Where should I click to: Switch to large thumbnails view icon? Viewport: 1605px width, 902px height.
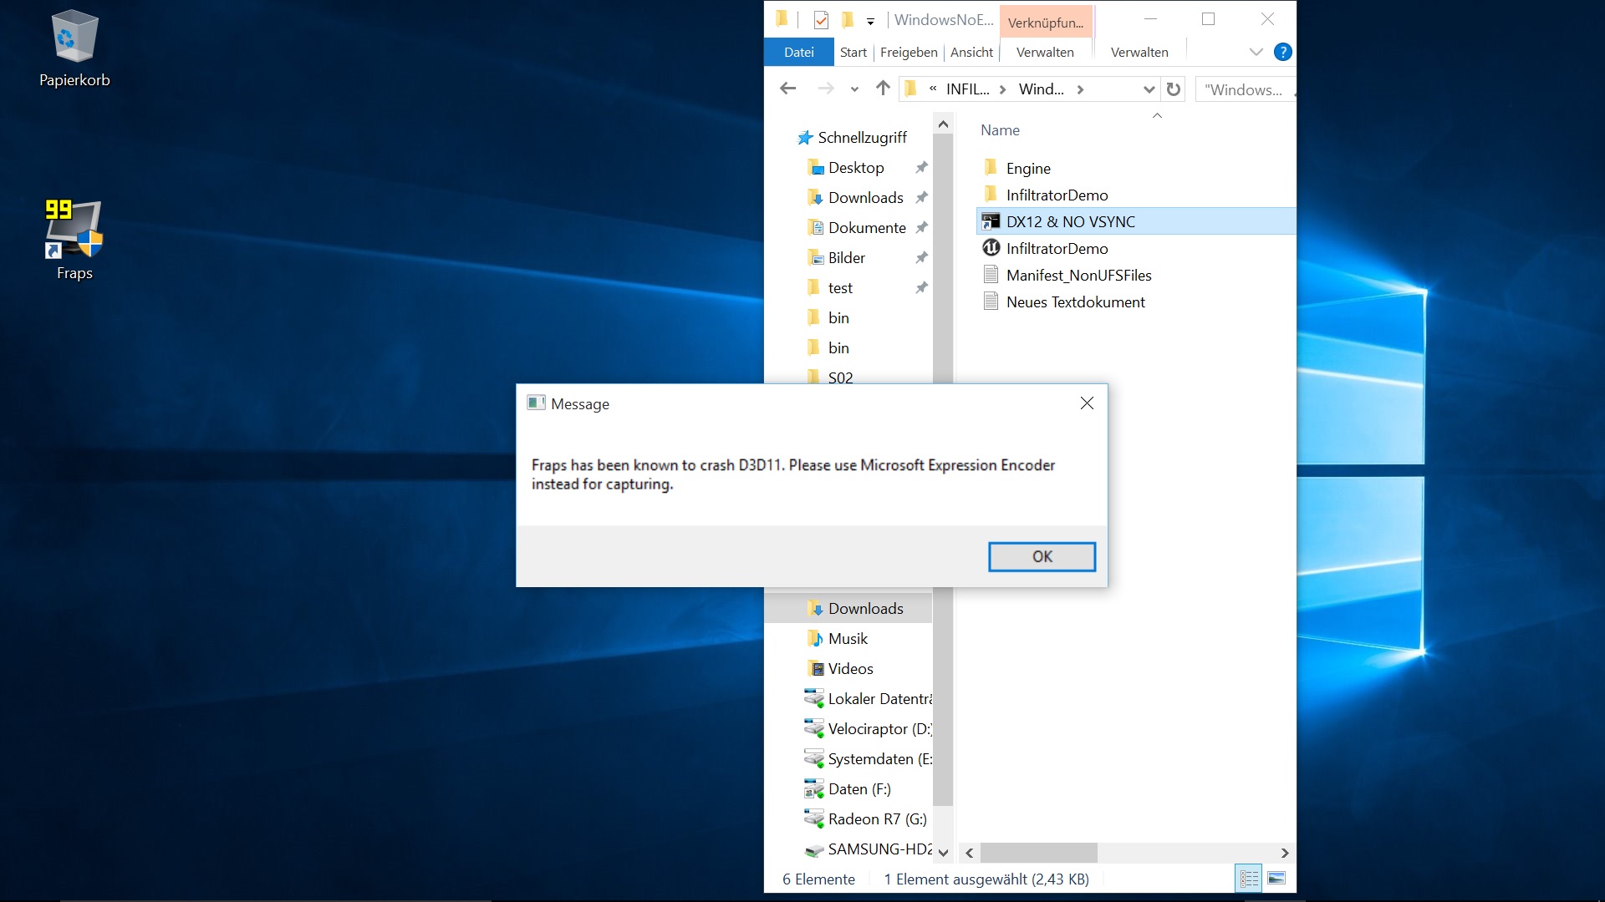pos(1276,878)
